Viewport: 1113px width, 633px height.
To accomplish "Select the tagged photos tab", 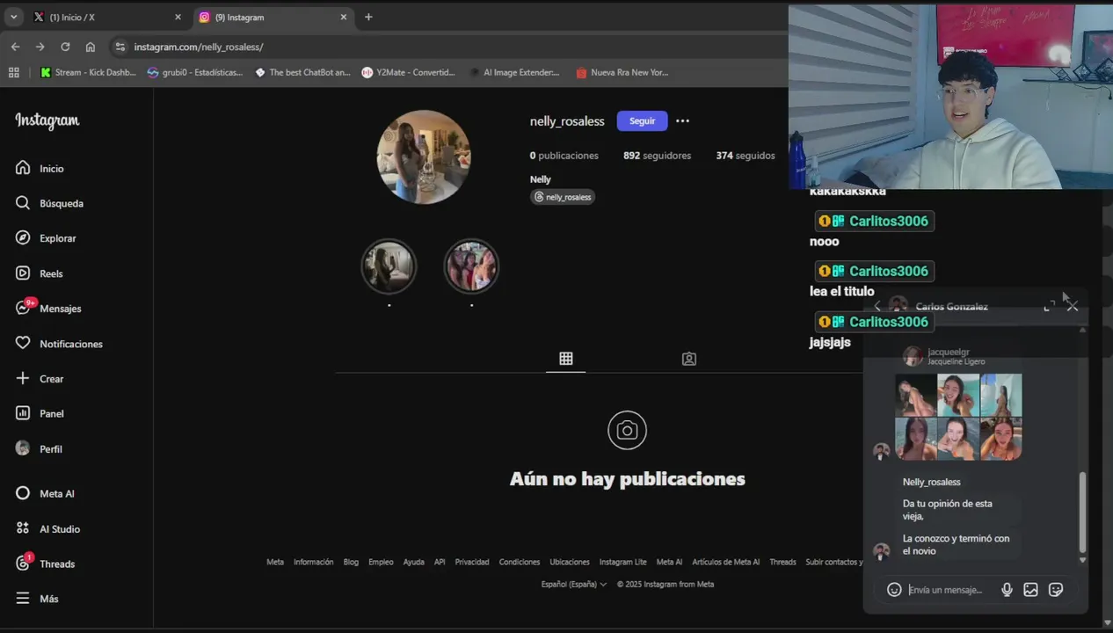I will pyautogui.click(x=689, y=359).
